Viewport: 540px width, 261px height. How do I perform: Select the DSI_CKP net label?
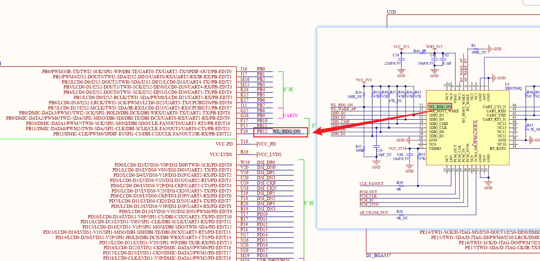266,183
